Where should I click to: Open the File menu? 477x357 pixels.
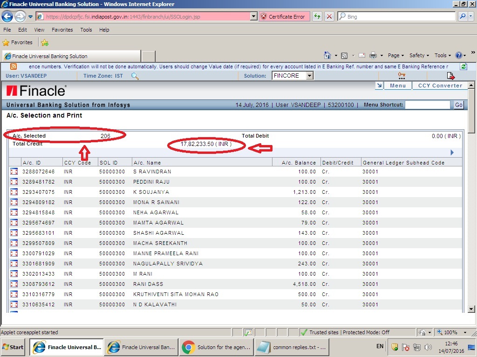click(7, 30)
